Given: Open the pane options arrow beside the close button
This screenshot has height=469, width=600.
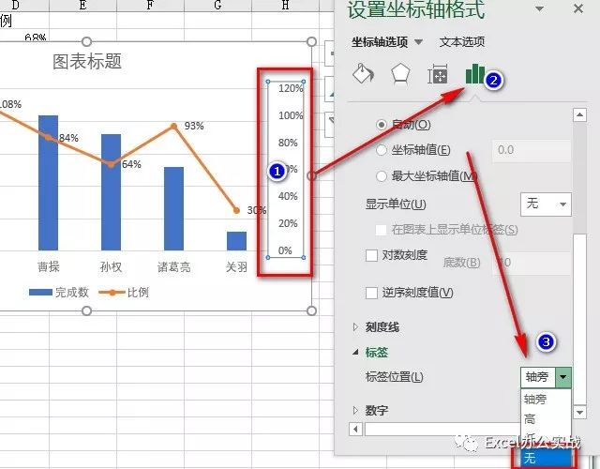Looking at the screenshot, I should click(x=540, y=8).
